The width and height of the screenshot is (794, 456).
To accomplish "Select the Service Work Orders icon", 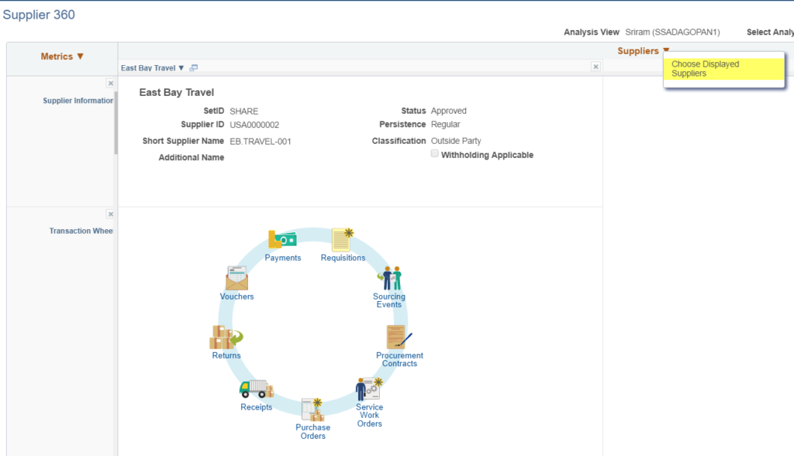I will pos(368,389).
